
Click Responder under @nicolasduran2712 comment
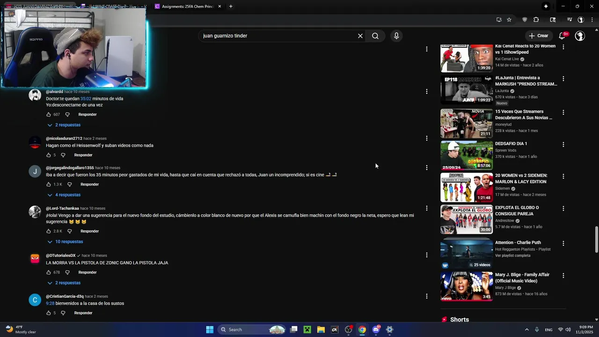pos(83,155)
